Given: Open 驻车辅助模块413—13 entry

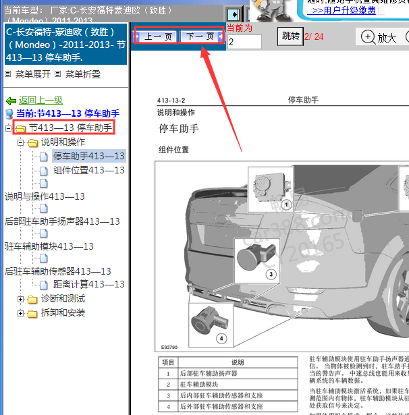Looking at the screenshot, I should point(49,247).
